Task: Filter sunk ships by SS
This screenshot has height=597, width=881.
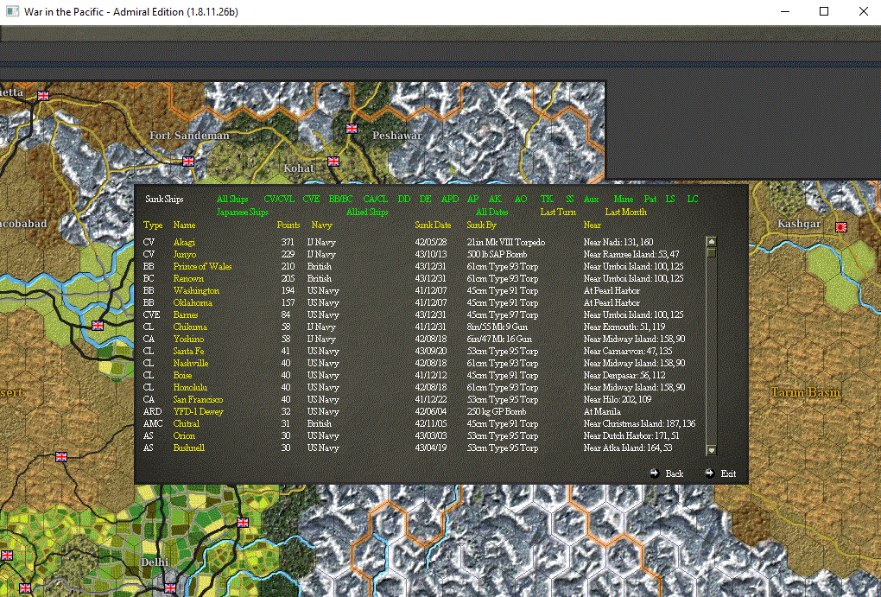Action: (x=570, y=199)
